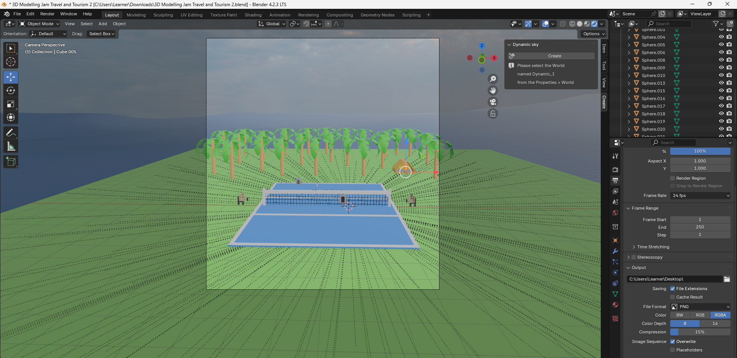Select the Scale tool in toolbar
The width and height of the screenshot is (737, 358).
coord(11,104)
